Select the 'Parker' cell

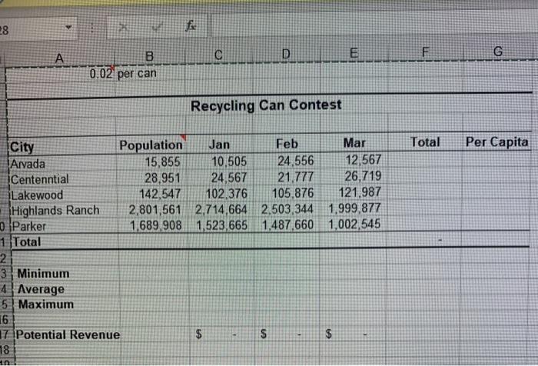coord(65,226)
